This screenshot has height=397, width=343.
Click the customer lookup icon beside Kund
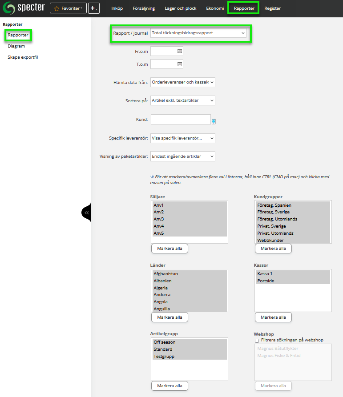(214, 121)
